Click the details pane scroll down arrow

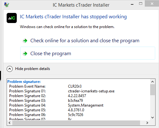point(152,118)
